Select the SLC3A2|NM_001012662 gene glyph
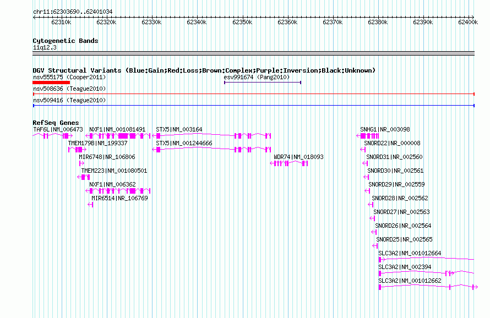This screenshot has width=490, height=318. point(428,287)
